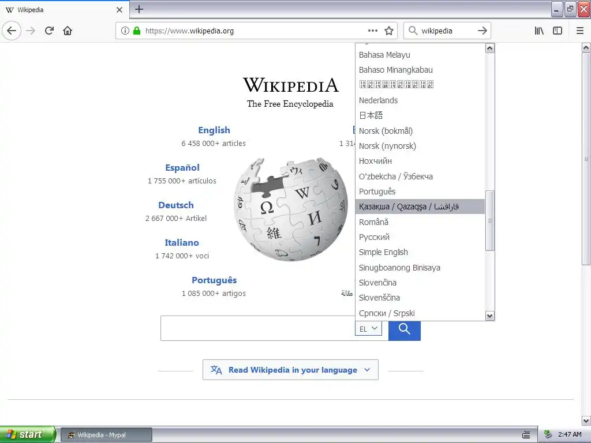The width and height of the screenshot is (591, 443).
Task: Pick Нохчийн from the dropdown
Action: coord(420,161)
